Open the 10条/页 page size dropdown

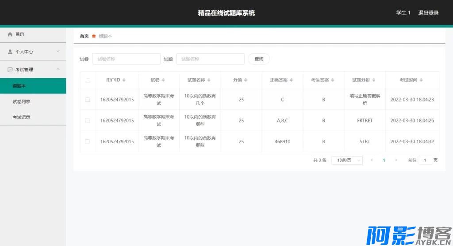(x=347, y=160)
